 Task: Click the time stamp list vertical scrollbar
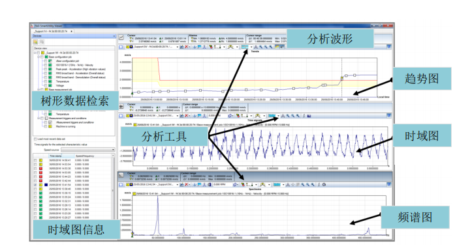(x=113, y=188)
